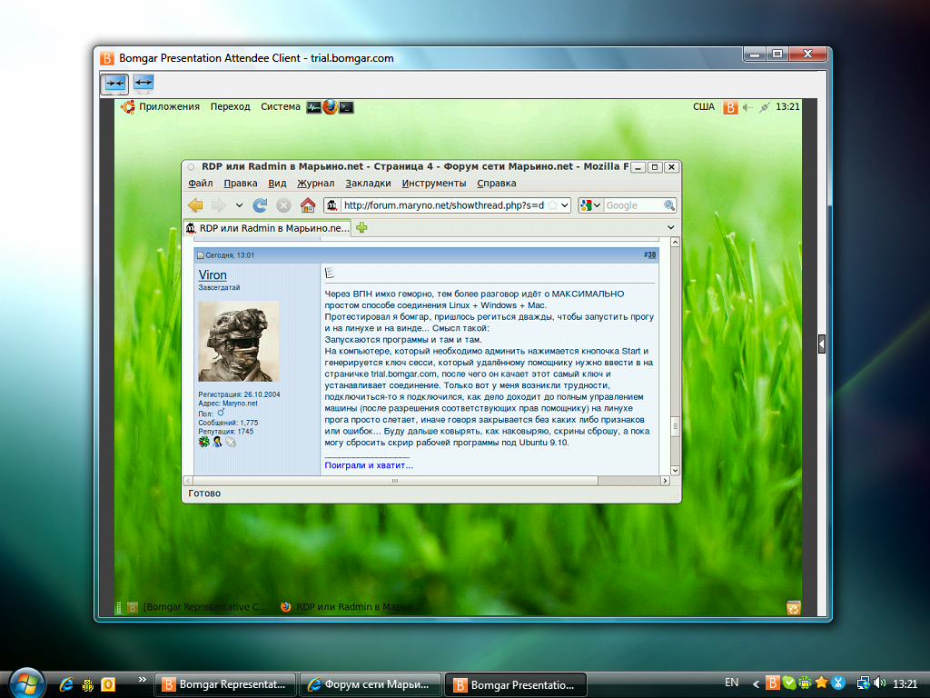This screenshot has width=930, height=698.
Task: Reload the page in Firefox
Action: tap(260, 205)
